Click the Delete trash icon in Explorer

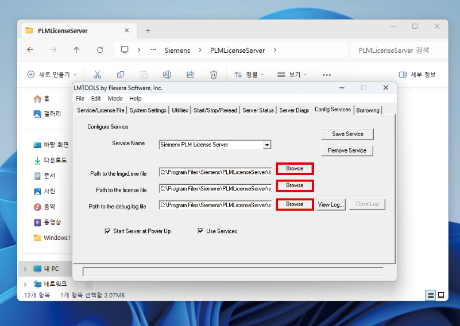(214, 75)
